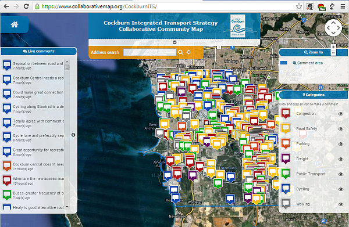Select the red Congestion category icon
Viewport: 349px width, 227px height.
click(286, 113)
